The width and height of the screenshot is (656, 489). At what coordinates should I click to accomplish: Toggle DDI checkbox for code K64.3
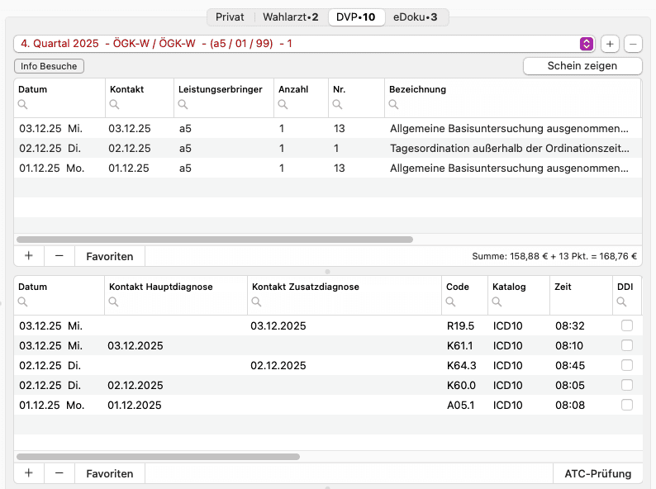(x=627, y=365)
